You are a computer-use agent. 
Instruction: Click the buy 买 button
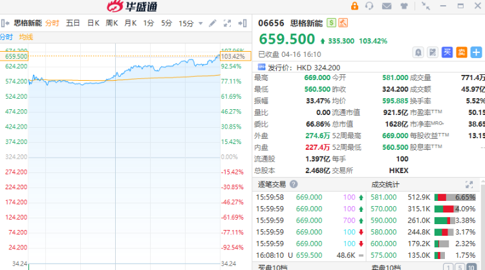click(x=447, y=52)
